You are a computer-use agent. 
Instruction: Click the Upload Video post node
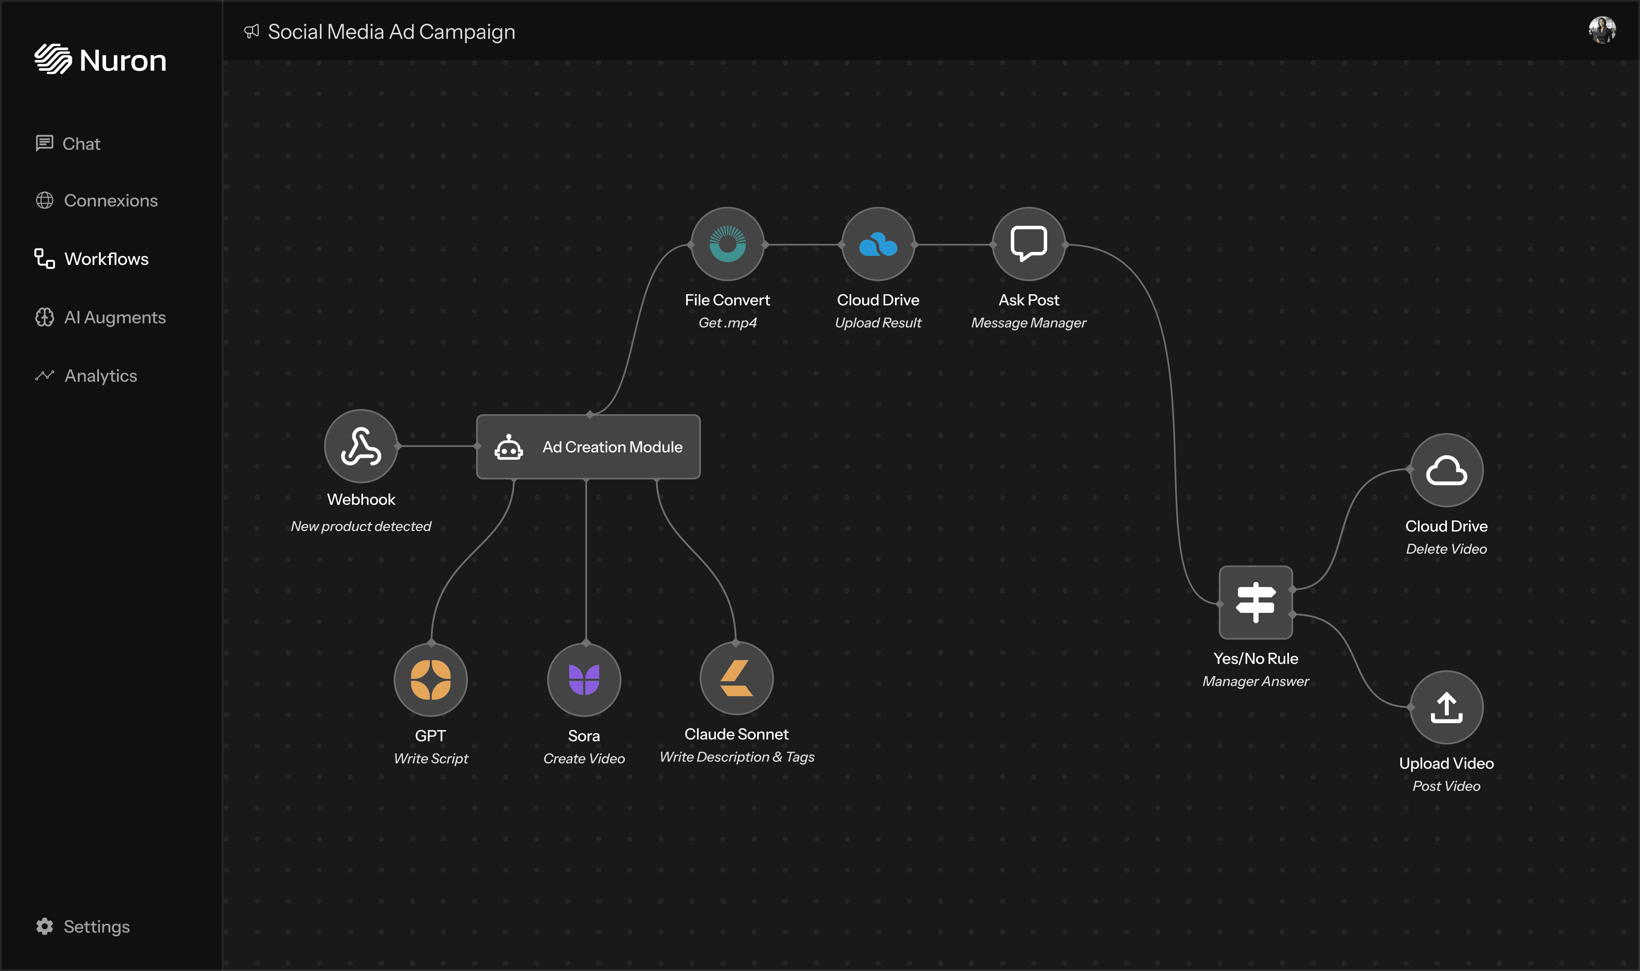1446,707
